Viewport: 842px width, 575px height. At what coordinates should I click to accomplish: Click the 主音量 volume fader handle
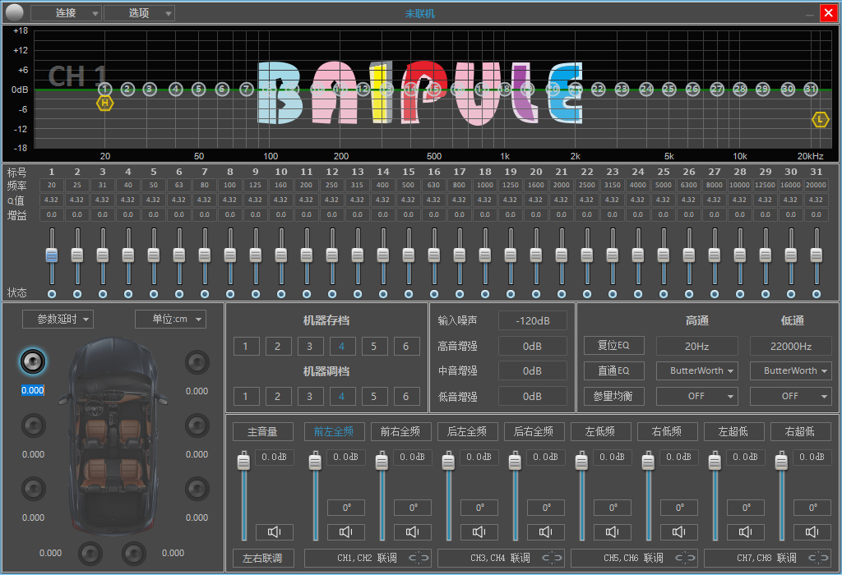[243, 462]
